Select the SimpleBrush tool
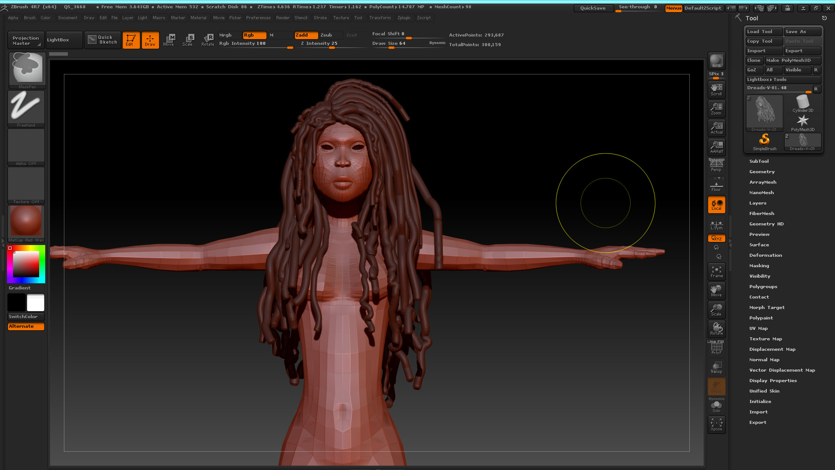This screenshot has height=470, width=835. coord(764,142)
